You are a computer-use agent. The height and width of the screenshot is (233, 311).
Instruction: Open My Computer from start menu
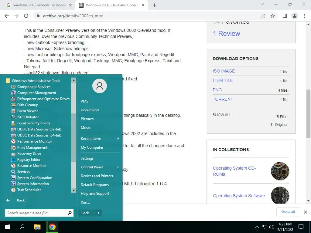pos(92,147)
